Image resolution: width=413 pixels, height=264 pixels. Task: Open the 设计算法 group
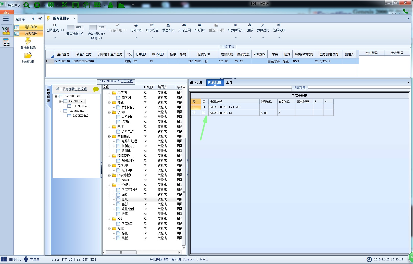tap(28, 27)
